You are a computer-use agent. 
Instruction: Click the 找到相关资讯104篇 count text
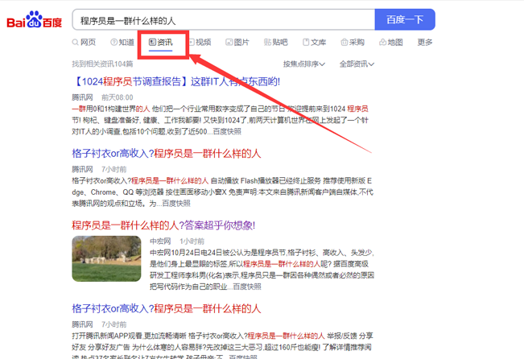click(x=102, y=64)
